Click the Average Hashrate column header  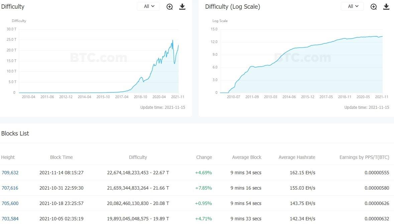(297, 157)
